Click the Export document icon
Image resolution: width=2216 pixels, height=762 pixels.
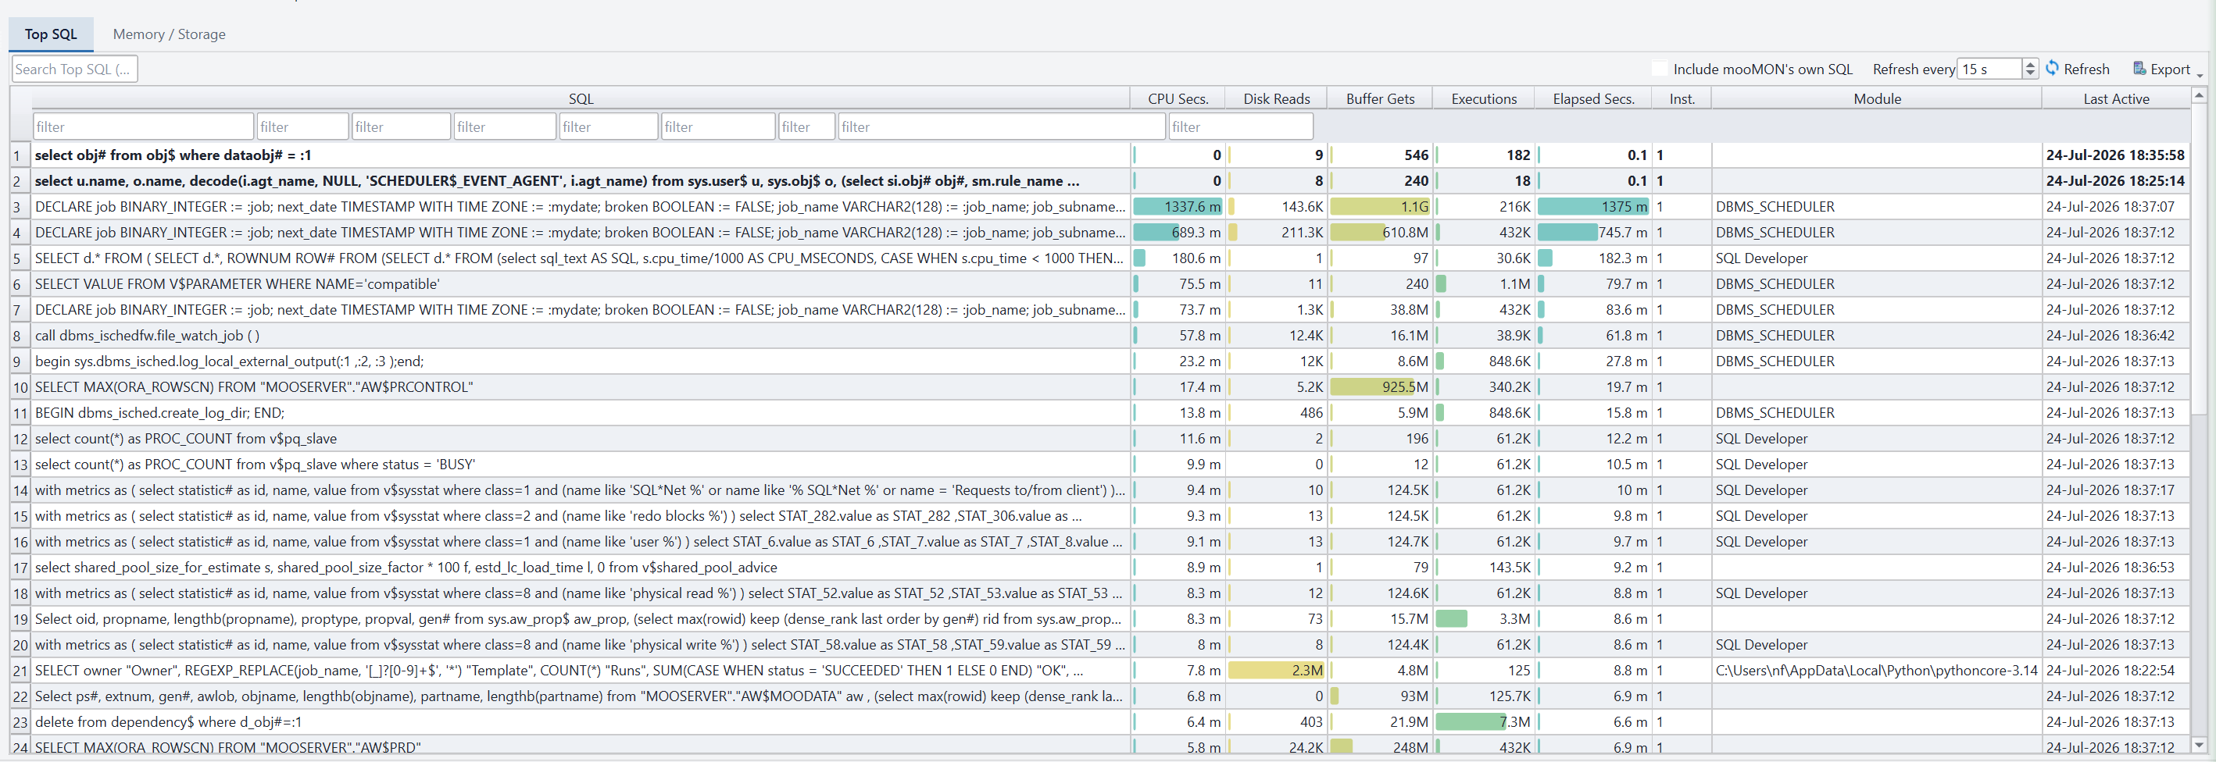coord(2139,68)
